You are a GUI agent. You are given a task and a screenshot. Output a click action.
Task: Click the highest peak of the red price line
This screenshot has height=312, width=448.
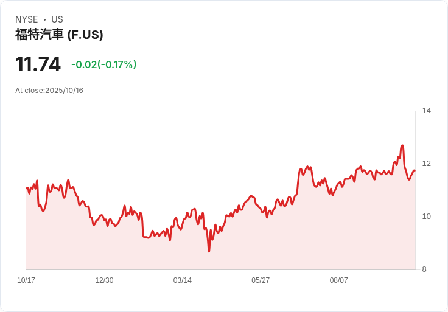click(x=402, y=146)
